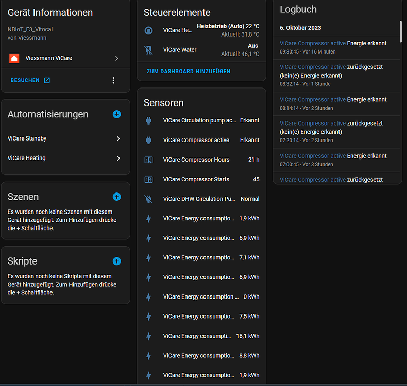Click the ViCare Water heater icon
This screenshot has width=407, height=386.
[x=149, y=50]
